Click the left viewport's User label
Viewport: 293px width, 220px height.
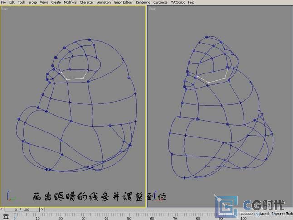[5, 8]
